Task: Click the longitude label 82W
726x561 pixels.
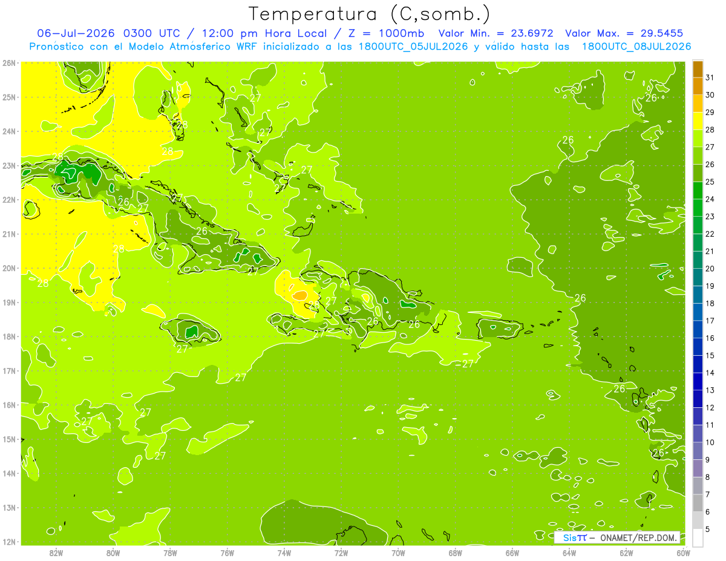Action: pos(56,553)
